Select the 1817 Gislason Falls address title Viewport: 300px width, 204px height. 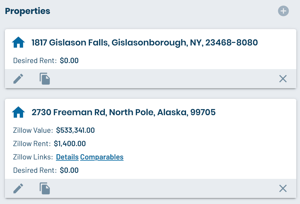(x=144, y=42)
